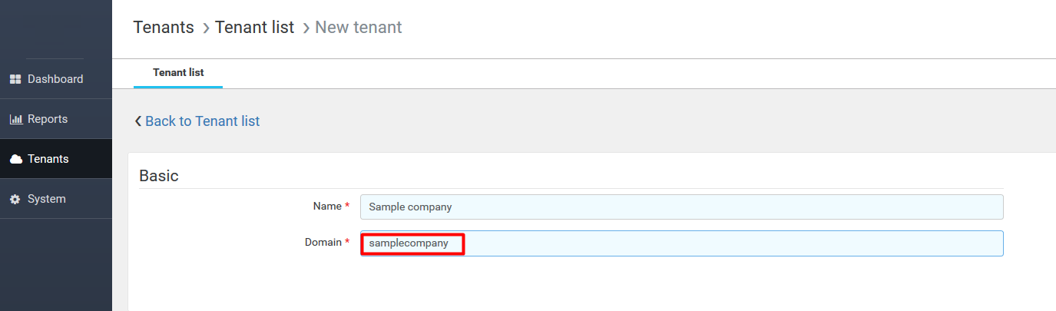Screen dimensions: 1056x311
Task: Follow the Back to Tenant list link
Action: tap(203, 121)
